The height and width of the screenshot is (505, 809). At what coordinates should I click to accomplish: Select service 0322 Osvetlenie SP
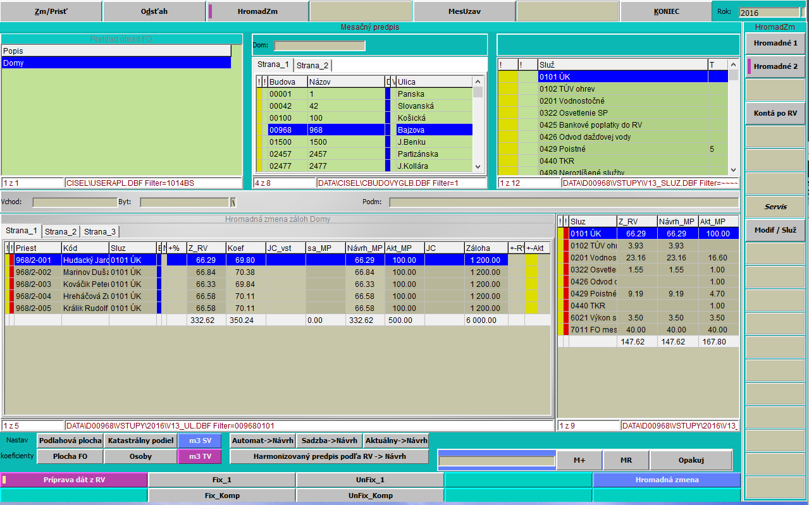[x=614, y=113]
